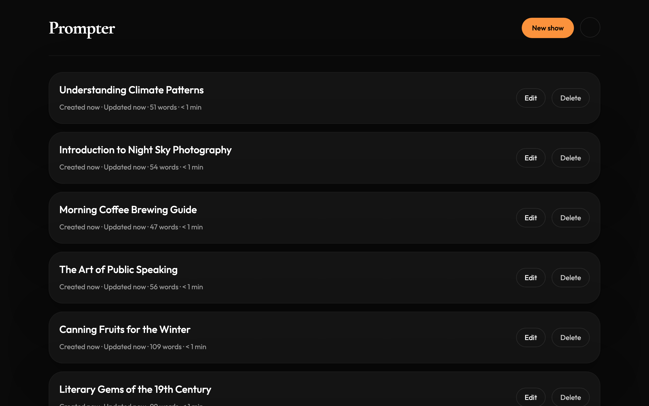Delete "Understanding Climate Patterns"
The height and width of the screenshot is (406, 649).
[x=570, y=98]
